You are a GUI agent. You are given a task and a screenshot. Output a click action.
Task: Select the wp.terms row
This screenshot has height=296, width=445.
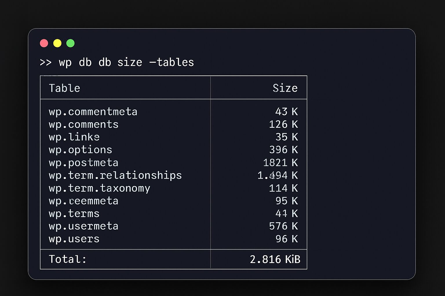(x=74, y=213)
